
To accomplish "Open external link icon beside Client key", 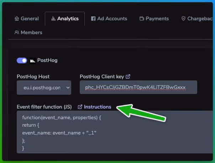I will click(128, 77).
